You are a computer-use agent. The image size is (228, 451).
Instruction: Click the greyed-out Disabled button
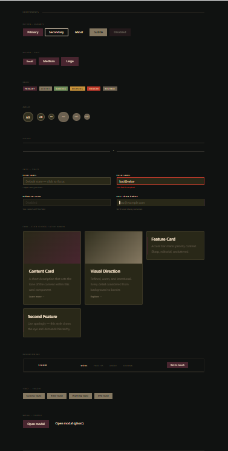pyautogui.click(x=120, y=32)
